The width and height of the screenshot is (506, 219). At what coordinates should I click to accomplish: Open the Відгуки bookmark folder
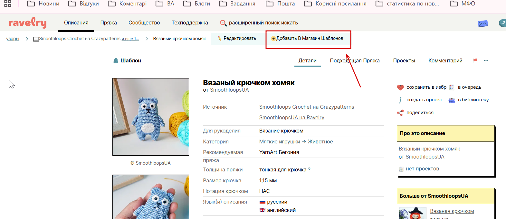click(x=84, y=4)
